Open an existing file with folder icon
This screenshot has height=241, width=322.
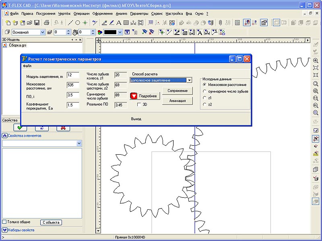pos(29,22)
